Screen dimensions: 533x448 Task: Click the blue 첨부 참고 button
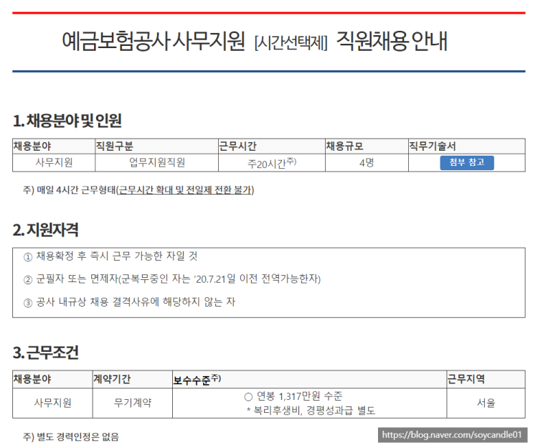(x=466, y=162)
